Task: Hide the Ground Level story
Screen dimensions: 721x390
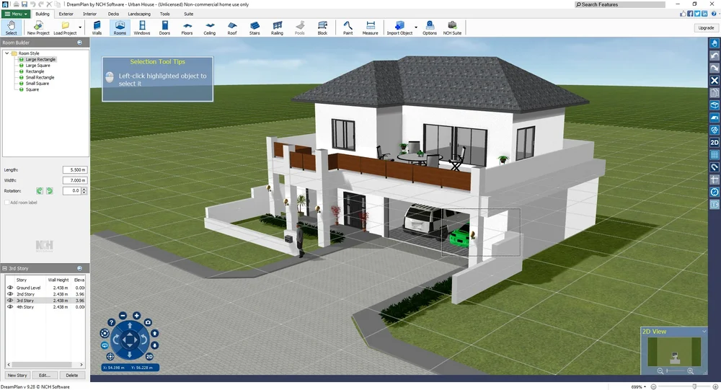Action: click(10, 288)
